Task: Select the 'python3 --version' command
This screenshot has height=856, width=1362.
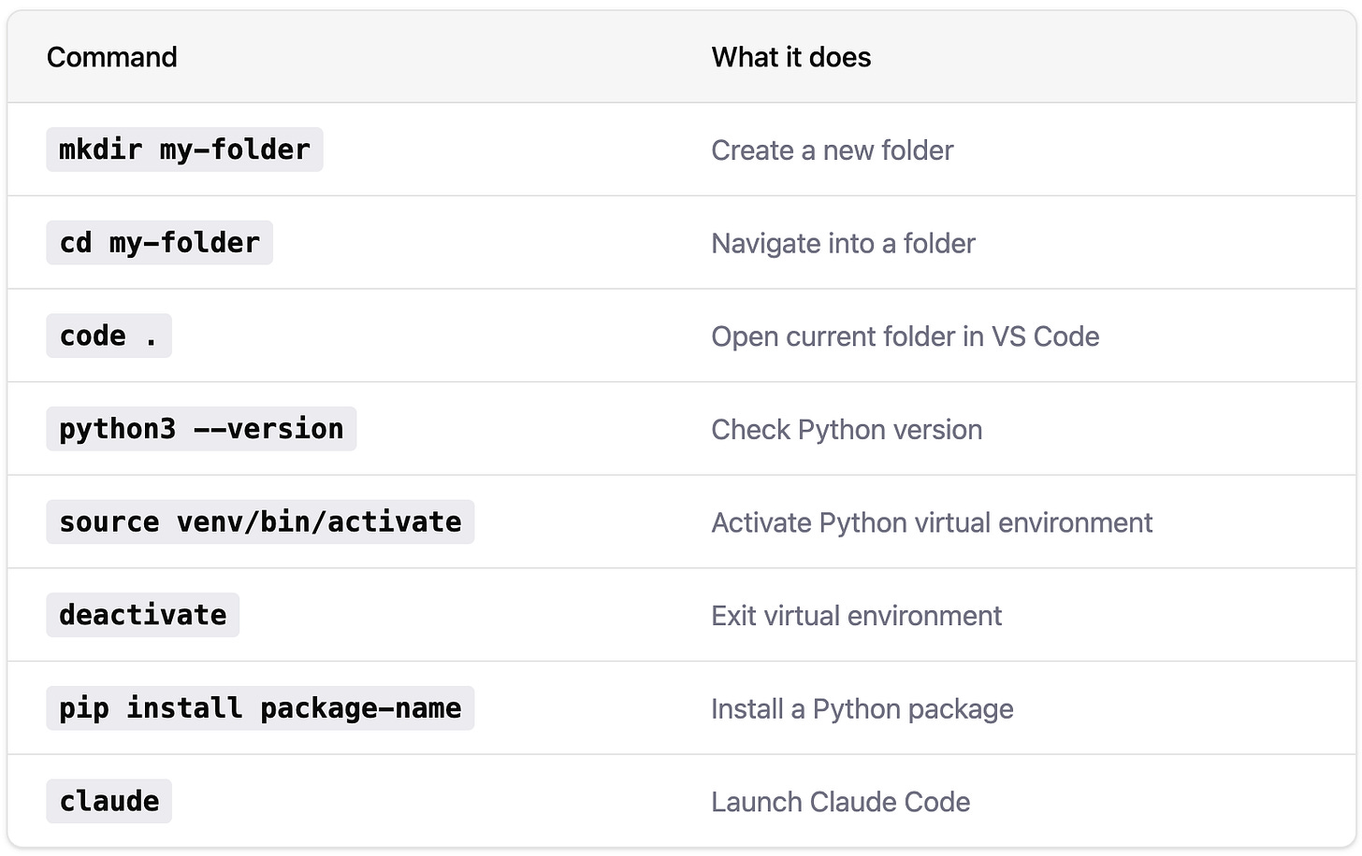Action: (x=201, y=429)
